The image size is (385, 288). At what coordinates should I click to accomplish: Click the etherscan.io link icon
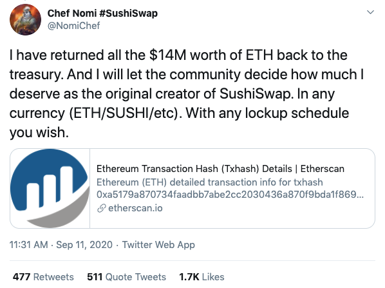(x=102, y=208)
